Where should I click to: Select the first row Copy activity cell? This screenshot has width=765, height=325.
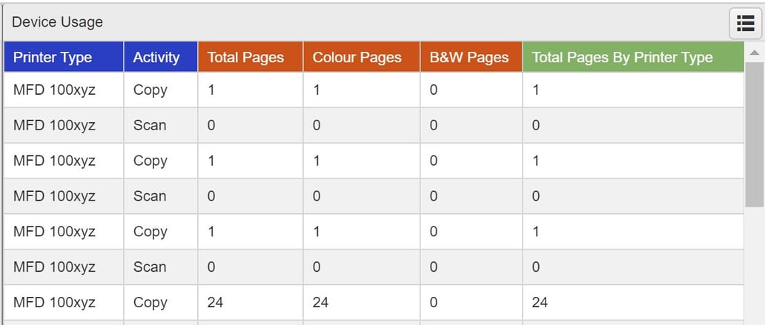(x=150, y=90)
